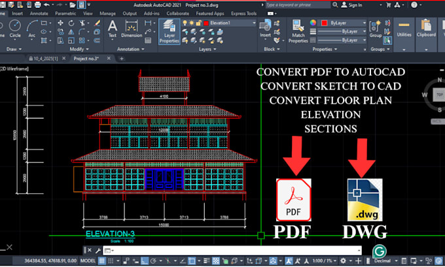Screen dimensions: 445x267
Task: Open the Autodesk App Store cart icon
Action: click(x=389, y=5)
